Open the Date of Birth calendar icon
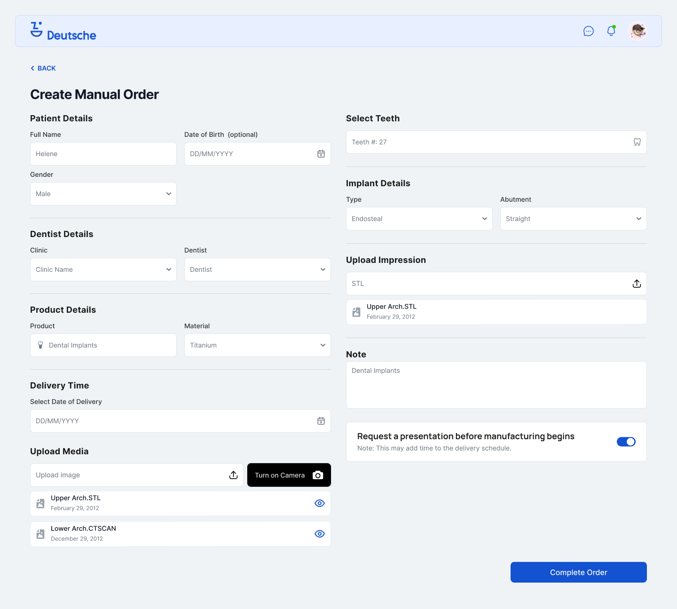The height and width of the screenshot is (609, 677). [321, 154]
